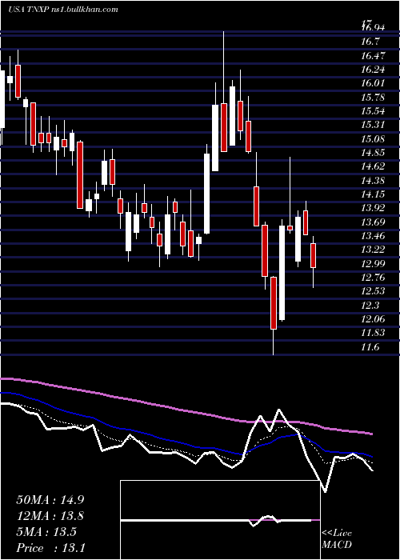Select the 16.7 price axis label

click(370, 42)
